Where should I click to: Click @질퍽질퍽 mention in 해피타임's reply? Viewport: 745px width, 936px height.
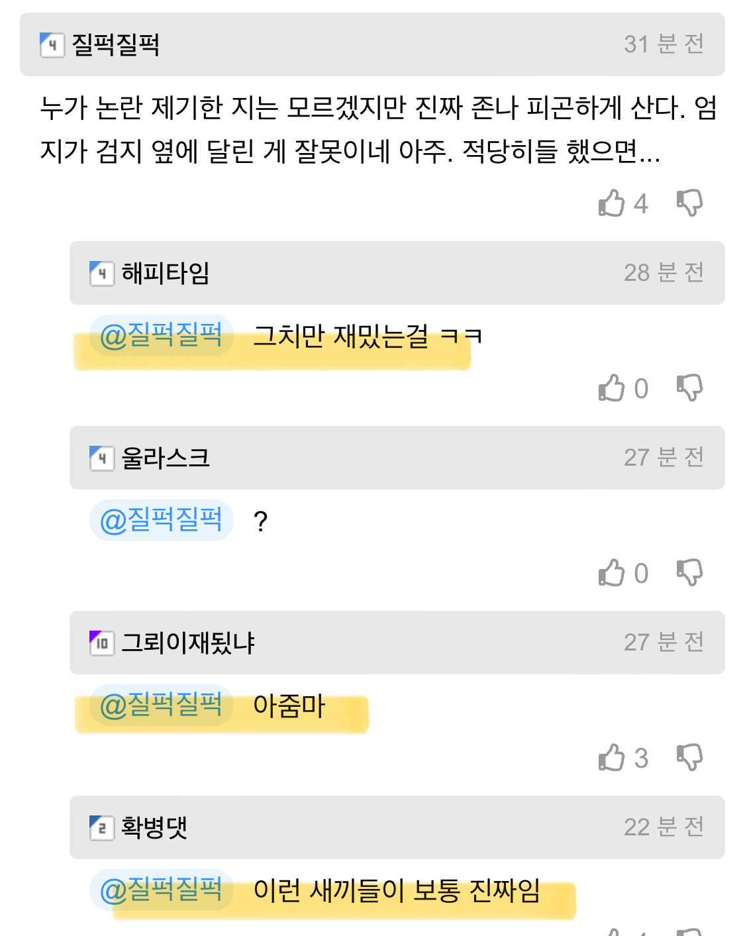pyautogui.click(x=161, y=336)
